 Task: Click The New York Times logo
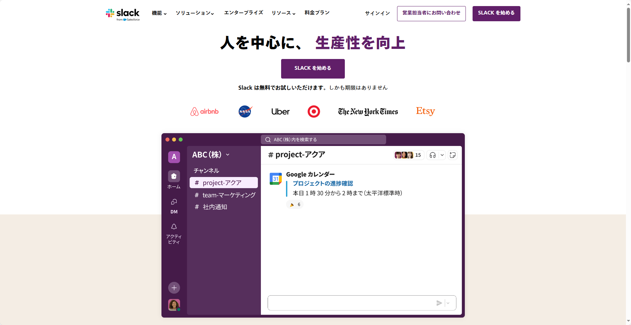(x=368, y=112)
